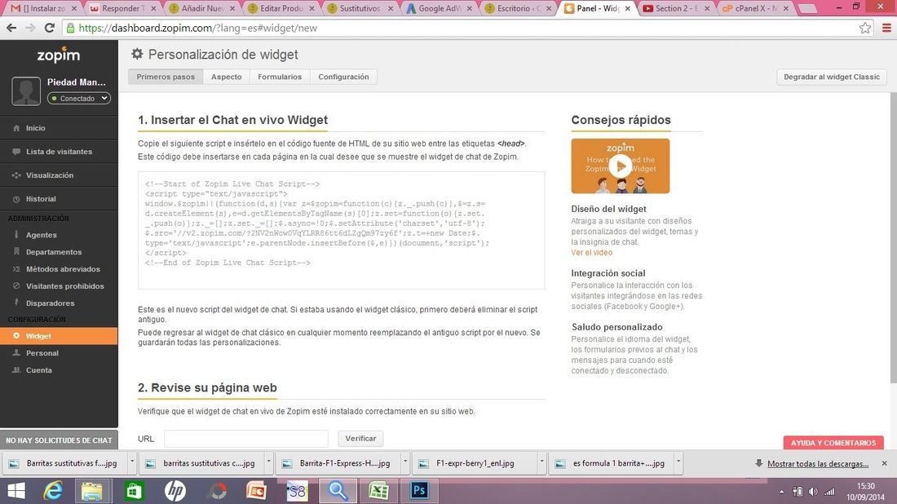Click the Ver el video link
Screen dimensions: 897x504
[x=591, y=252]
